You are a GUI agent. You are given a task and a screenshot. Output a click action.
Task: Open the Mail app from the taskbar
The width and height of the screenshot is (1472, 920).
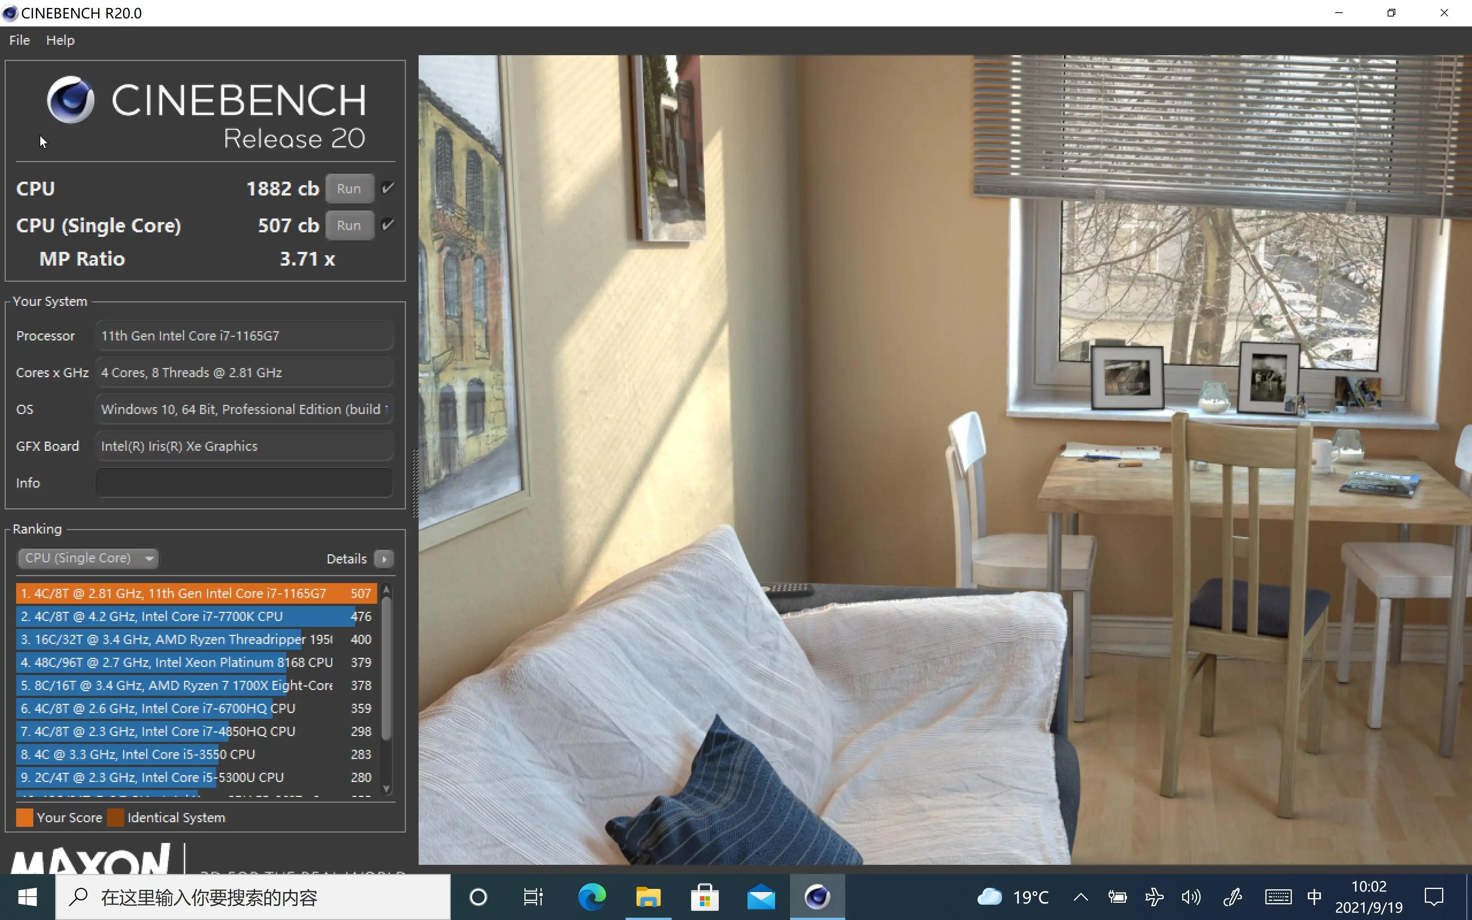tap(761, 897)
